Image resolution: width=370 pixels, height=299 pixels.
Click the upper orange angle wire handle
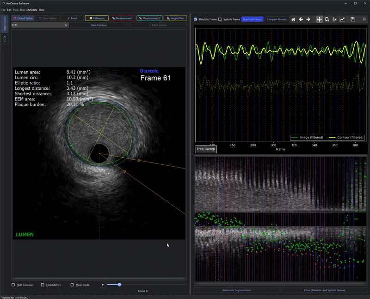139,160
